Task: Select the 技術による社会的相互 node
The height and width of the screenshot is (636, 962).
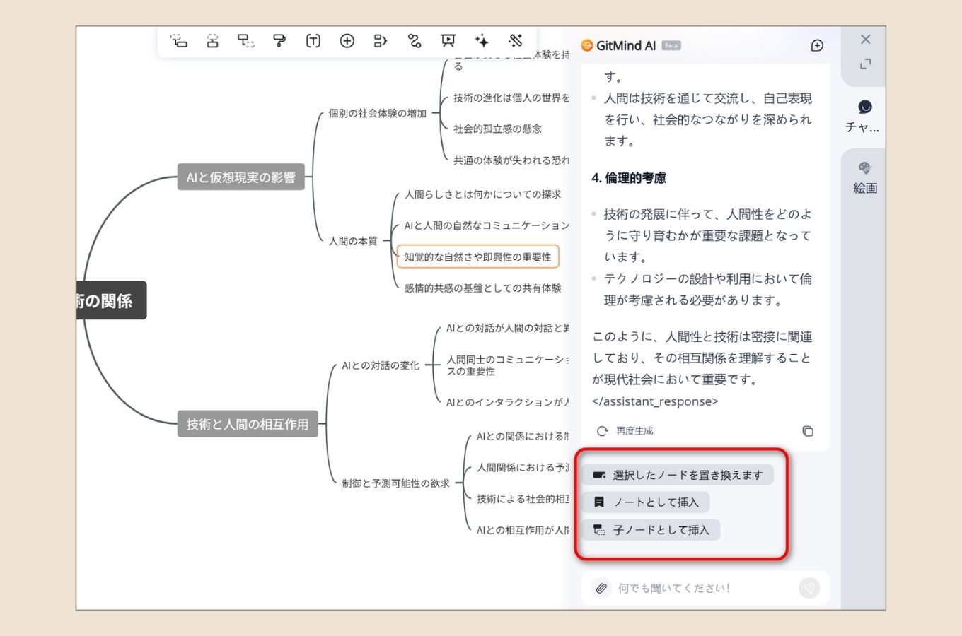Action: (522, 499)
